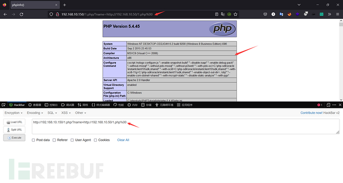
Task: Open the Encryption dropdown in HackBar
Action: click(13, 113)
